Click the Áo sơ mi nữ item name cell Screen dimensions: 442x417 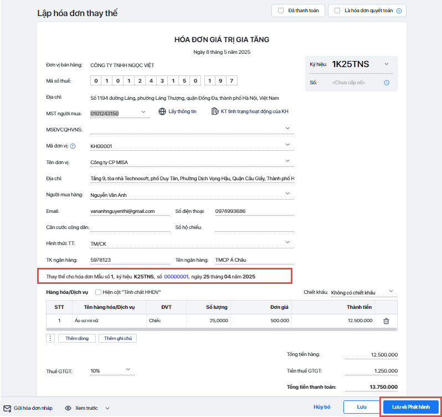(109, 321)
